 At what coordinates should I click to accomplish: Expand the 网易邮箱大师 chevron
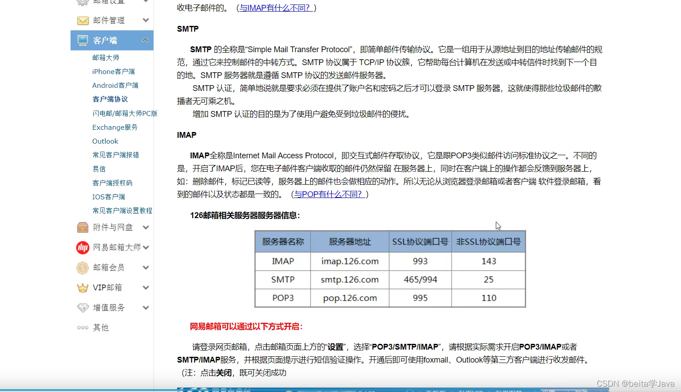point(145,248)
